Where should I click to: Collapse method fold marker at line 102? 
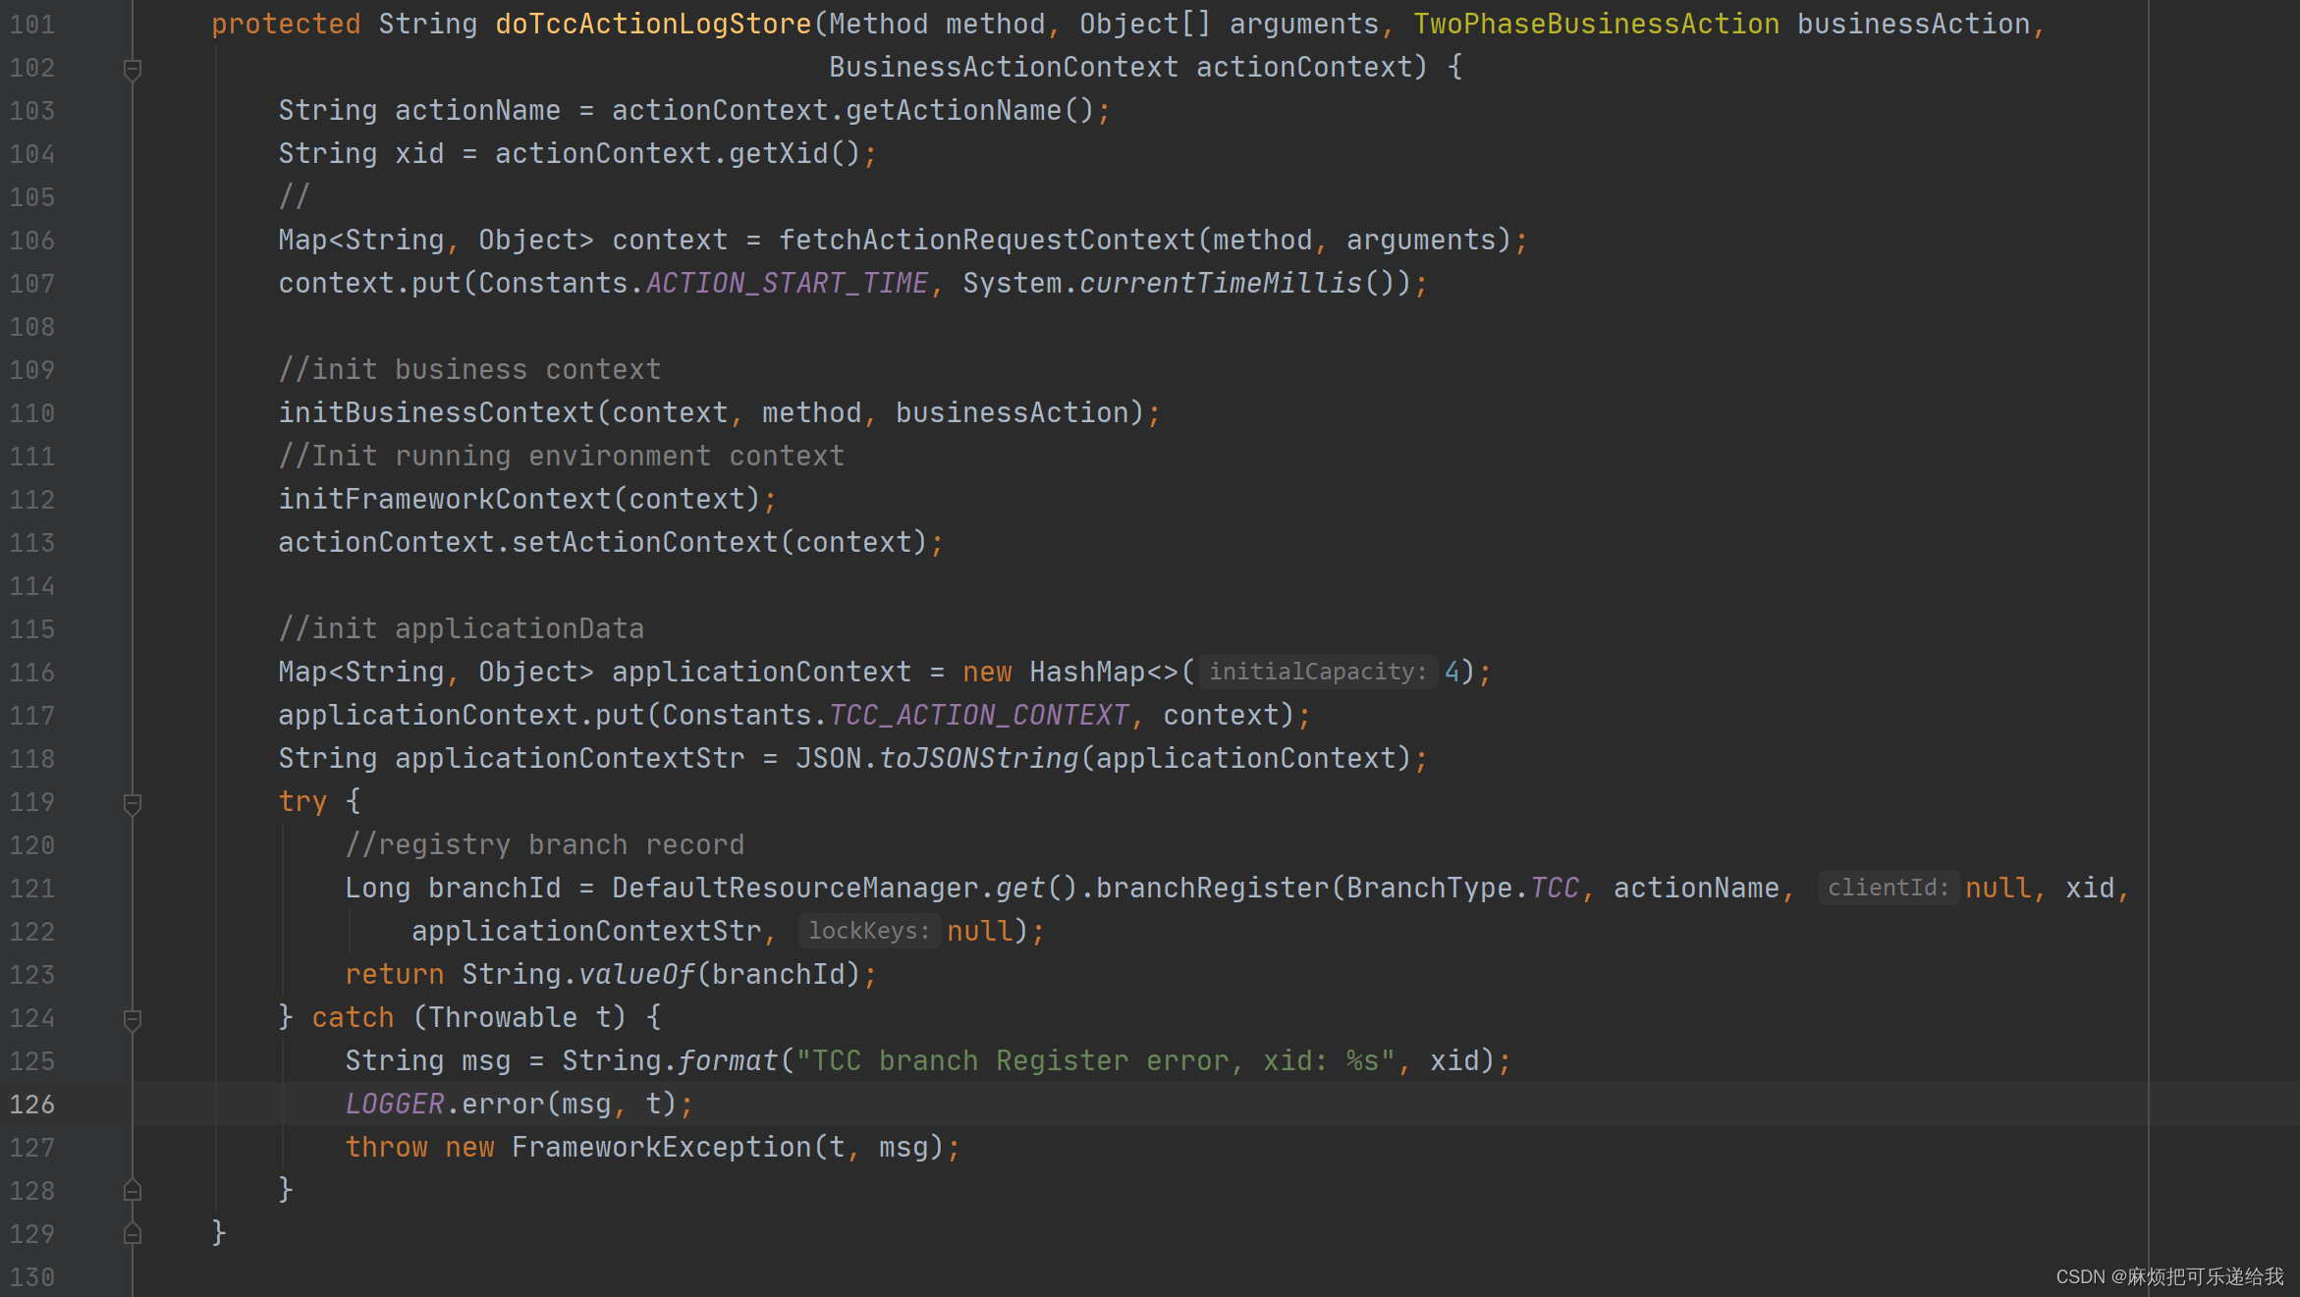point(133,69)
